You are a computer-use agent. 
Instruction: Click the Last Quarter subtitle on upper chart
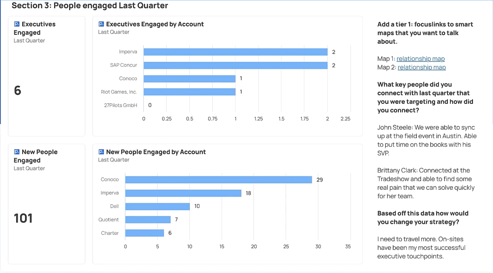[x=113, y=32]
